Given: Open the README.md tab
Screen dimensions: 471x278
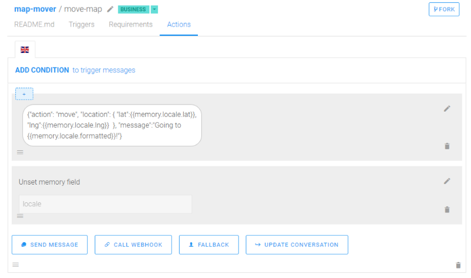Looking at the screenshot, I should pyautogui.click(x=34, y=25).
